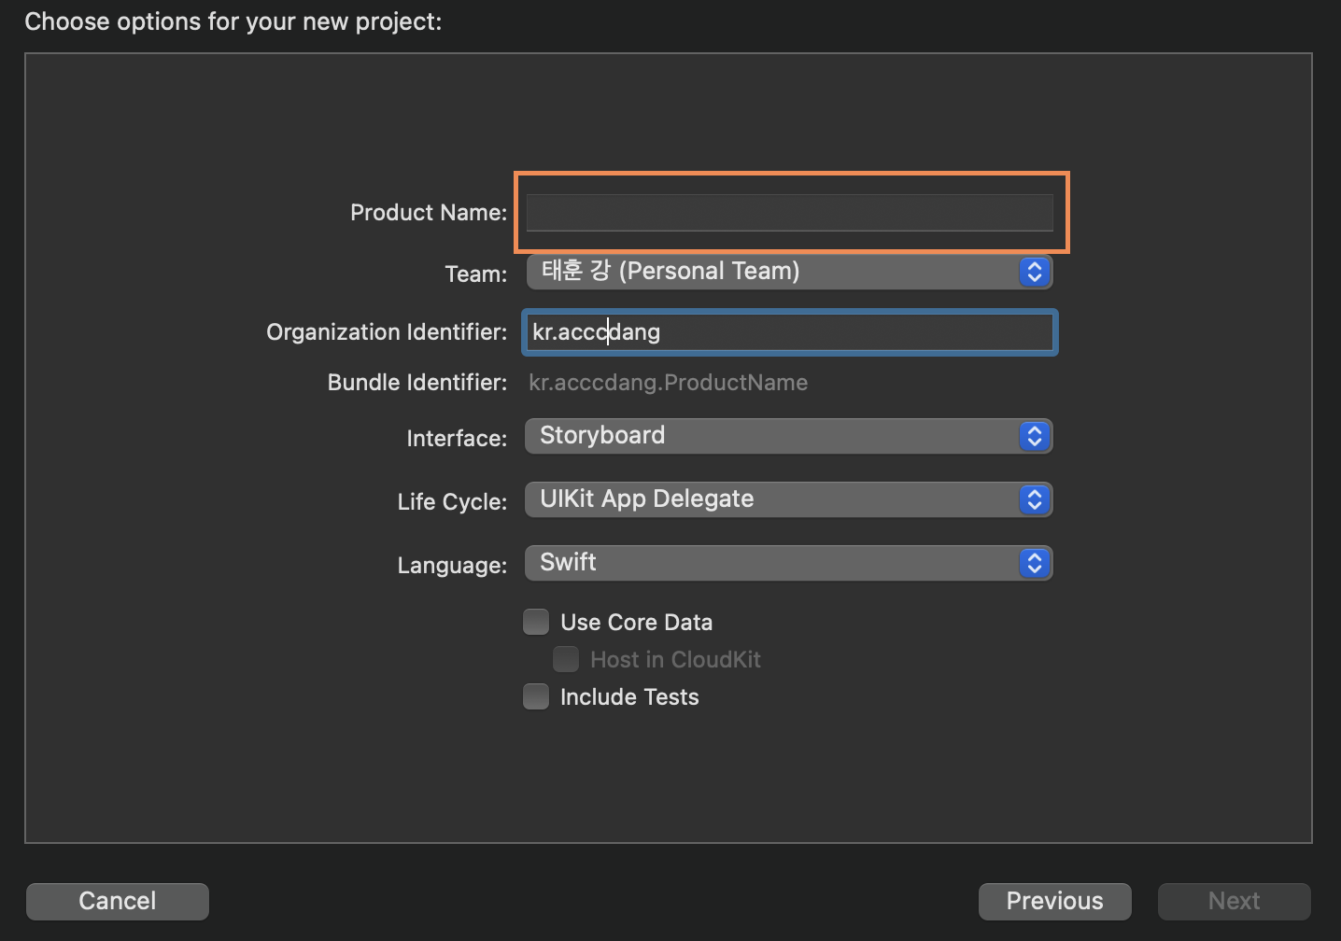The image size is (1341, 941).
Task: Click the "Product Name:" label
Action: coord(429,213)
